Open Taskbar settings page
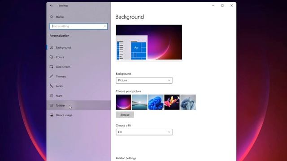Screen dimensions: 287x161 coord(79,106)
